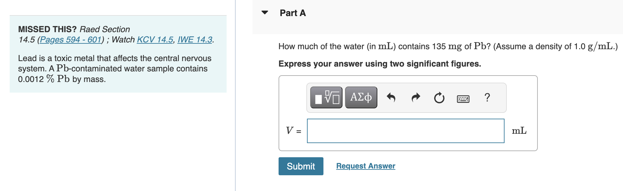Click the redo arrow icon
Viewport: 623px width, 191px height.
[x=416, y=97]
